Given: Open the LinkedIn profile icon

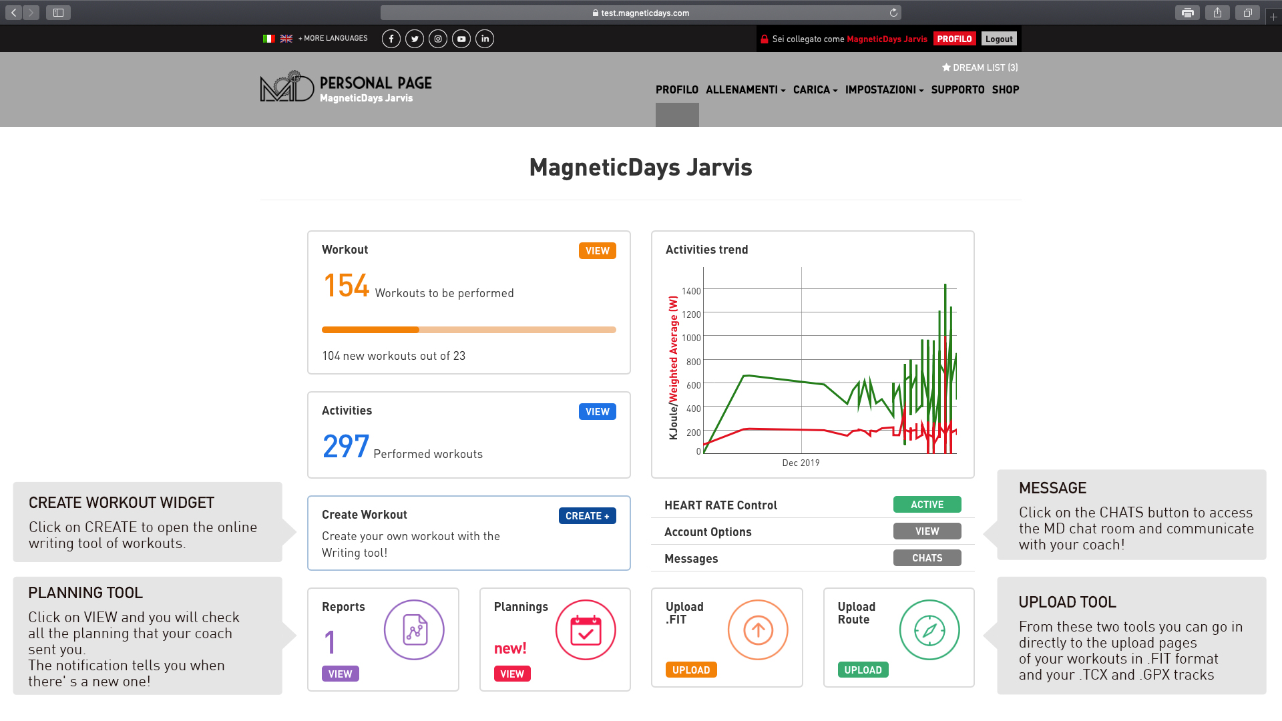Looking at the screenshot, I should (x=485, y=39).
